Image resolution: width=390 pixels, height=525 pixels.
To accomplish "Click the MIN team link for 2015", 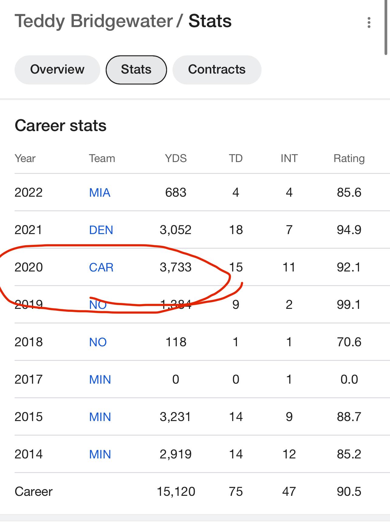I will click(100, 417).
